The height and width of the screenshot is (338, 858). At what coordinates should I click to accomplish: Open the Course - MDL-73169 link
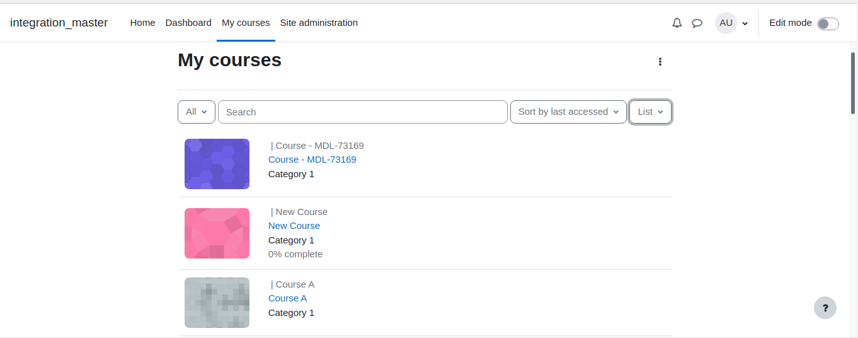point(312,160)
